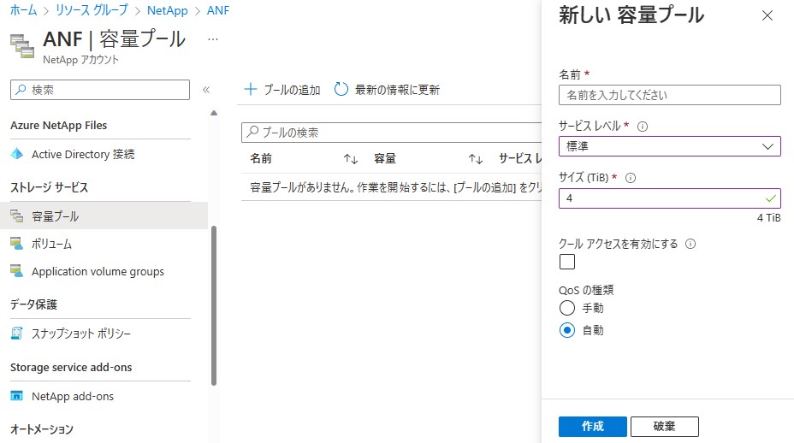Click the NetApp add-ons icon
The height and width of the screenshot is (443, 794).
click(x=17, y=396)
